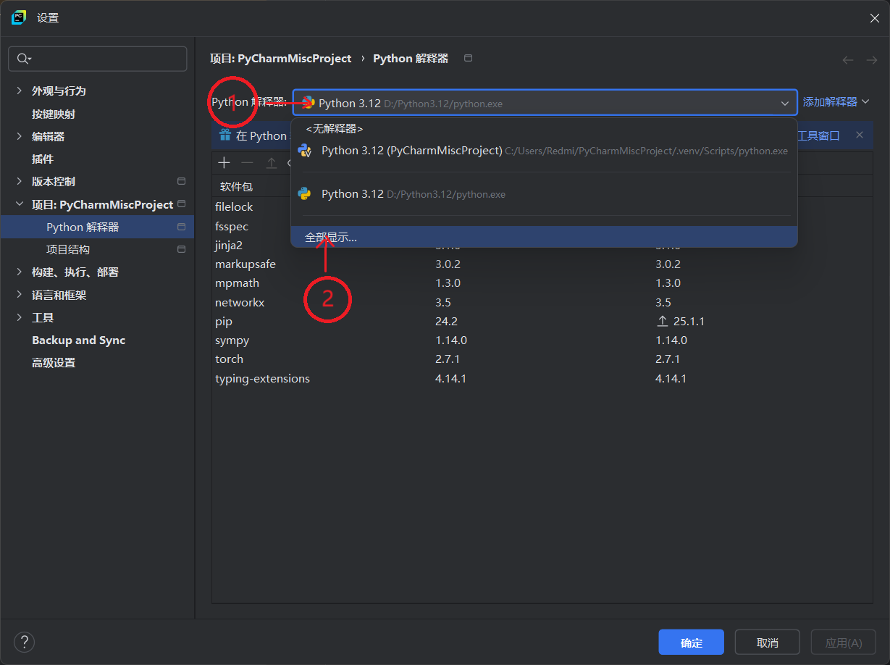Select the sympy package row
This screenshot has height=665, width=890.
point(543,340)
